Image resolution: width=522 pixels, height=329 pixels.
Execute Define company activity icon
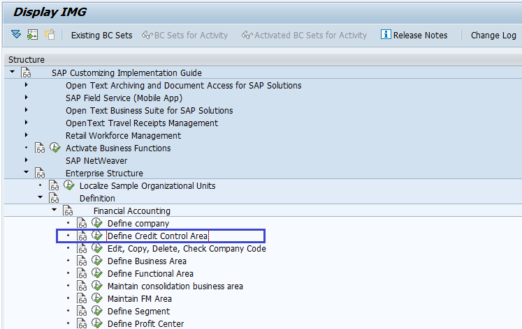[x=97, y=223]
